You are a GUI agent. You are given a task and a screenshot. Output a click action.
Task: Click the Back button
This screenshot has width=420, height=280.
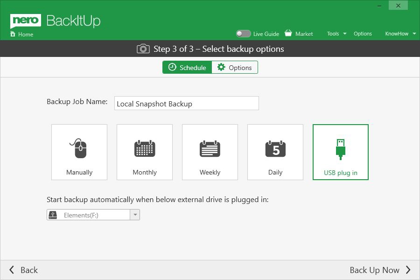[x=24, y=270]
